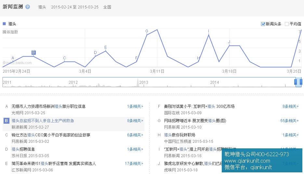
Task: Open headline 猎头教你玩转职场
Action: (x=179, y=135)
